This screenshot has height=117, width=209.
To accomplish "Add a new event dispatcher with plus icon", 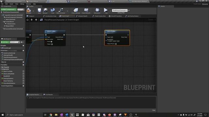I will click(23, 86).
